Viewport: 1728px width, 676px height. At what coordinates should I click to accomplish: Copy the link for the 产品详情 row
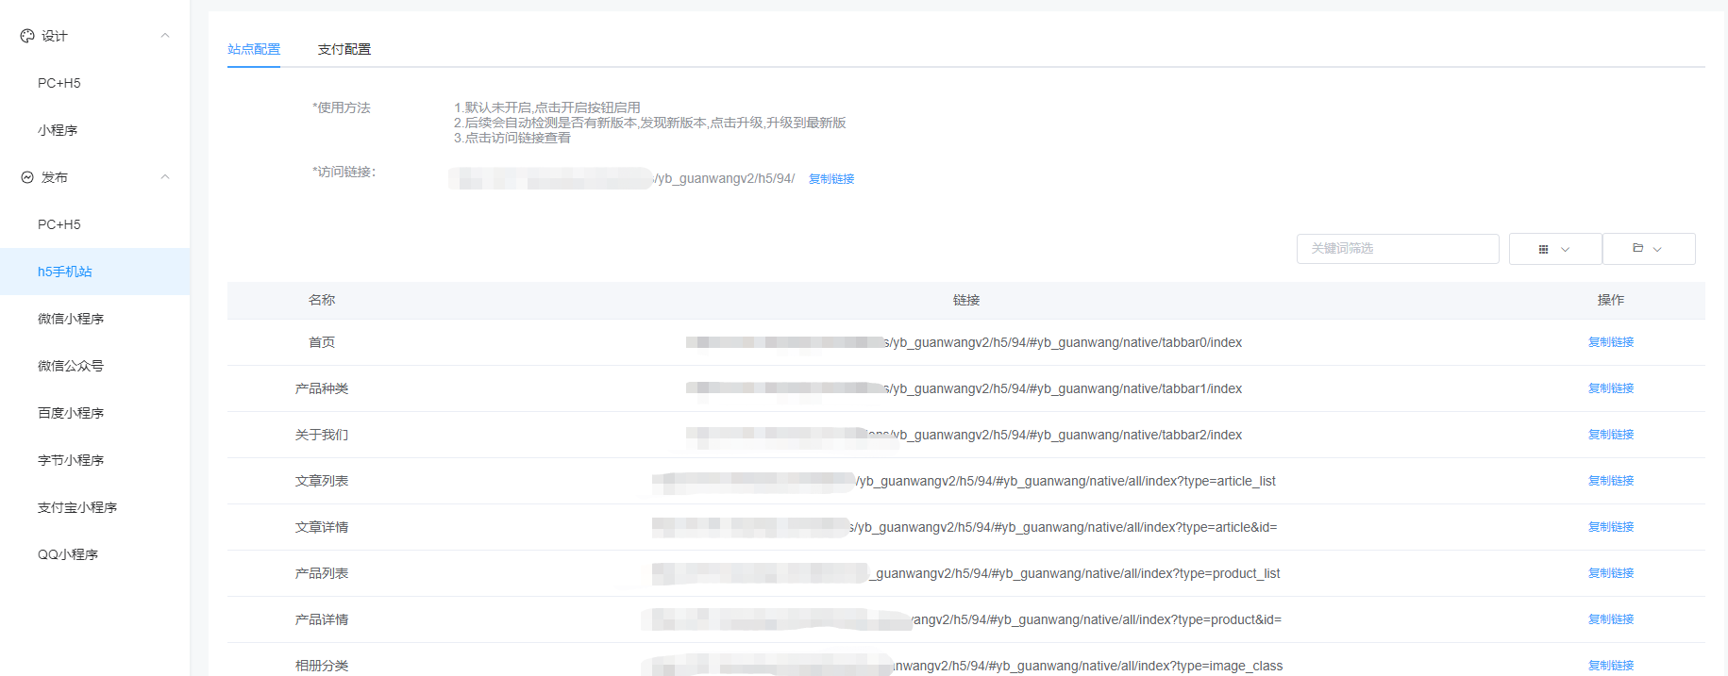click(x=1610, y=619)
